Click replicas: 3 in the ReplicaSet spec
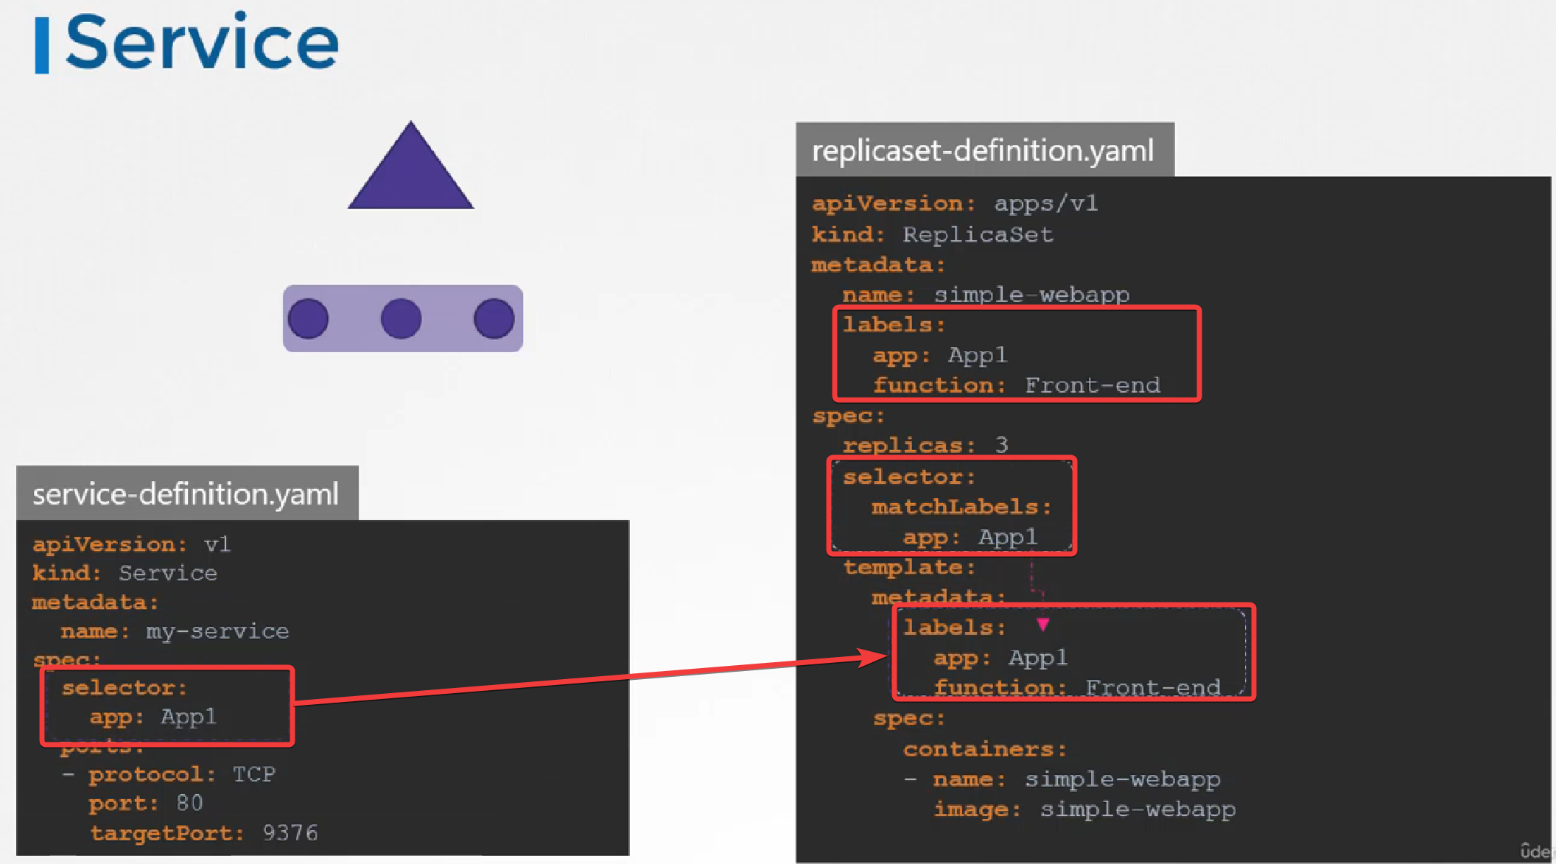Image resolution: width=1556 pixels, height=864 pixels. point(925,445)
